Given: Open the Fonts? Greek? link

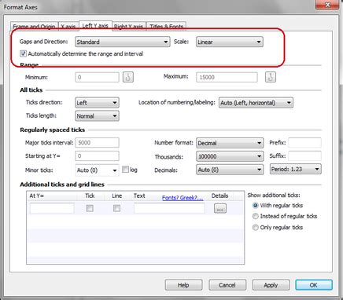Looking at the screenshot, I should point(183,198).
